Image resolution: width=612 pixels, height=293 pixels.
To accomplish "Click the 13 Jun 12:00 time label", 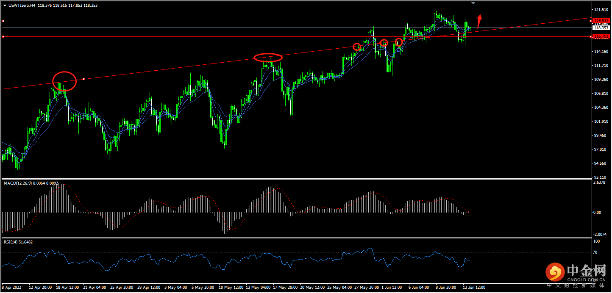I will click(x=474, y=287).
